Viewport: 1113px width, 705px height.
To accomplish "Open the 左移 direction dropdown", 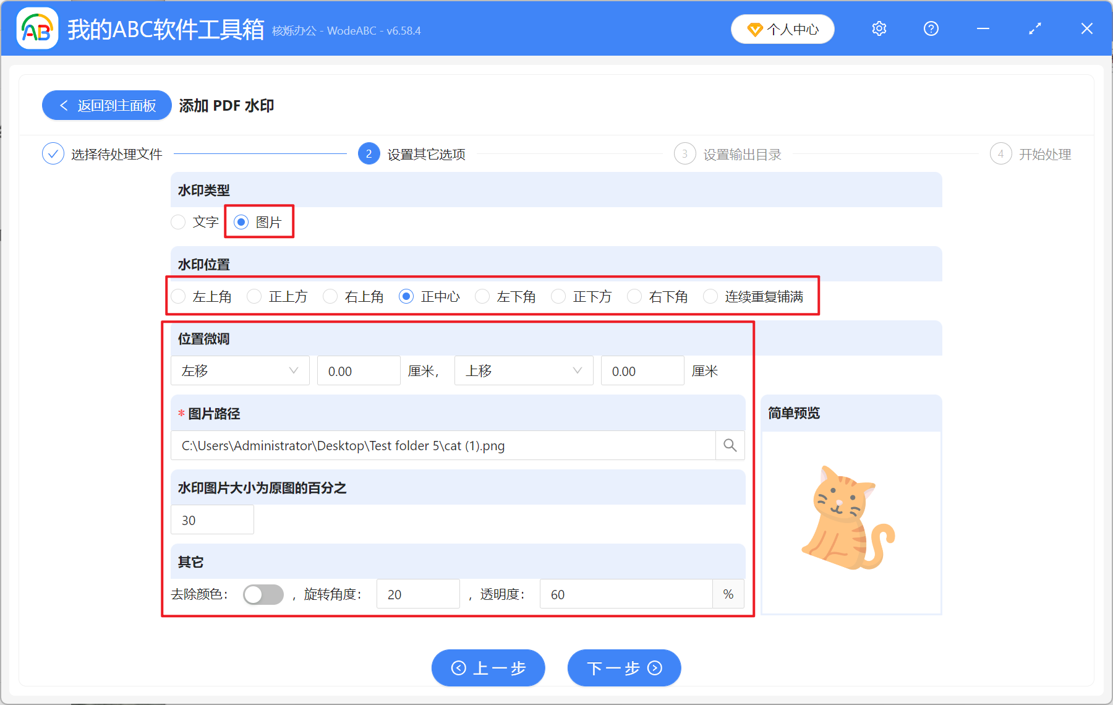I will 240,370.
